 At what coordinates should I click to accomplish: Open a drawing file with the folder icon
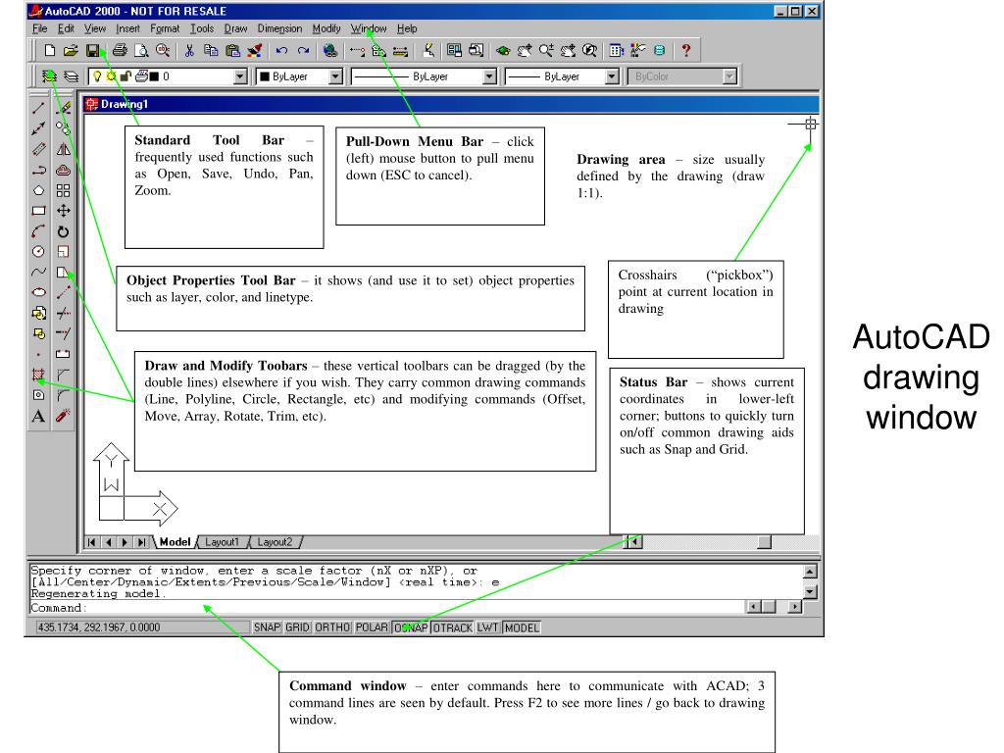(x=71, y=51)
